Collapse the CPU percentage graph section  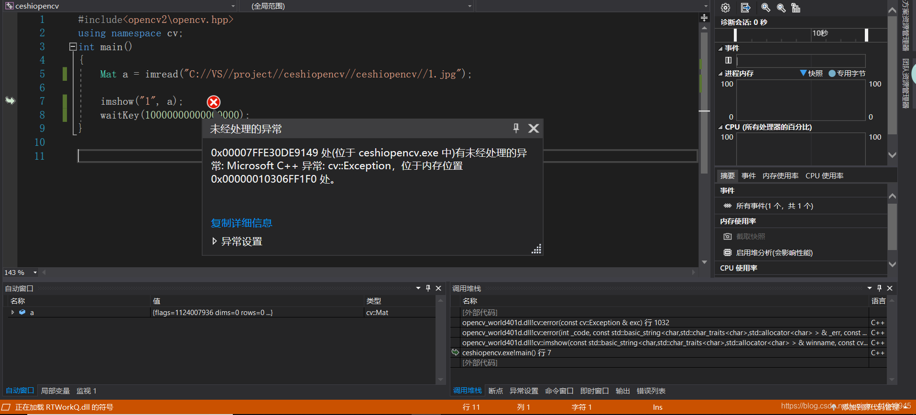[x=720, y=127]
